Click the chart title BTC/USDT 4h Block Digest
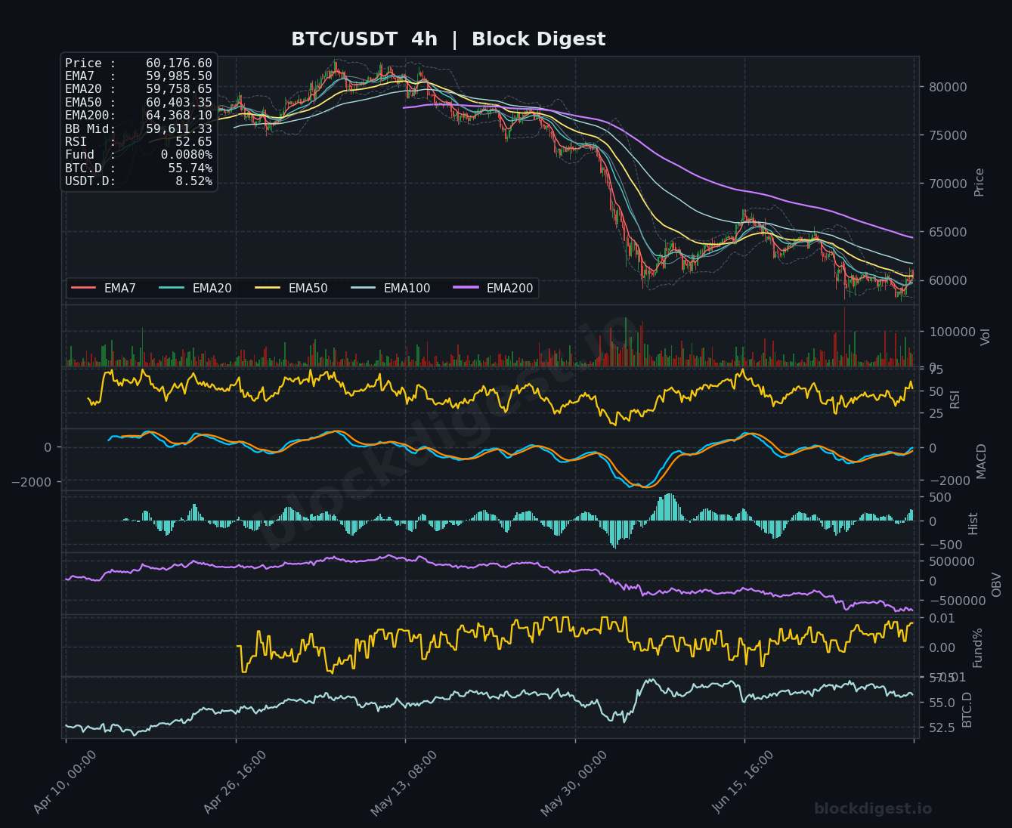The width and height of the screenshot is (1012, 828). click(x=448, y=39)
